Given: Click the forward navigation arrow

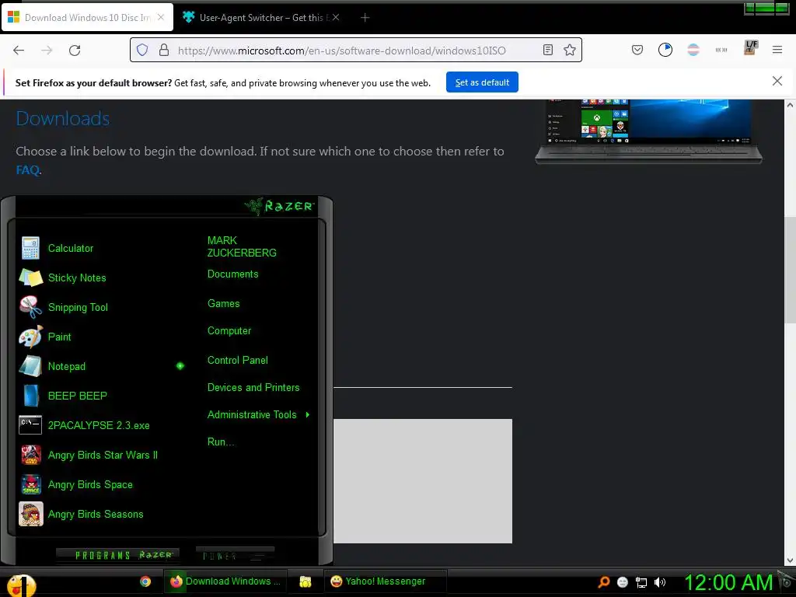Looking at the screenshot, I should 47,50.
